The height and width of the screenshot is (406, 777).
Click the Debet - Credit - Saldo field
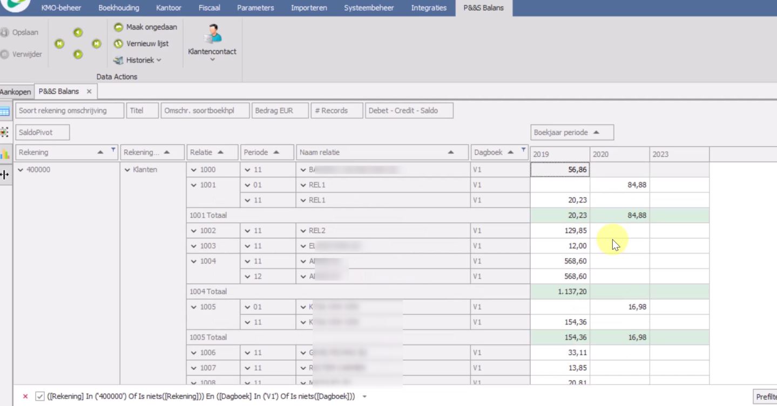[409, 111]
